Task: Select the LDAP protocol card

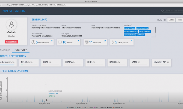Action: [51, 63]
